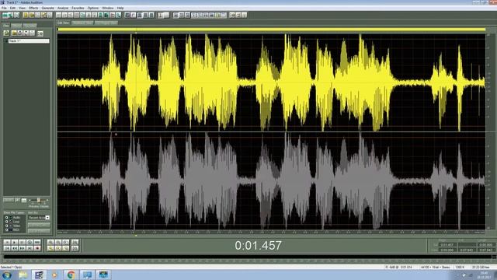Click the Rewind transport button
This screenshot has height=280, width=497.
click(x=15, y=248)
